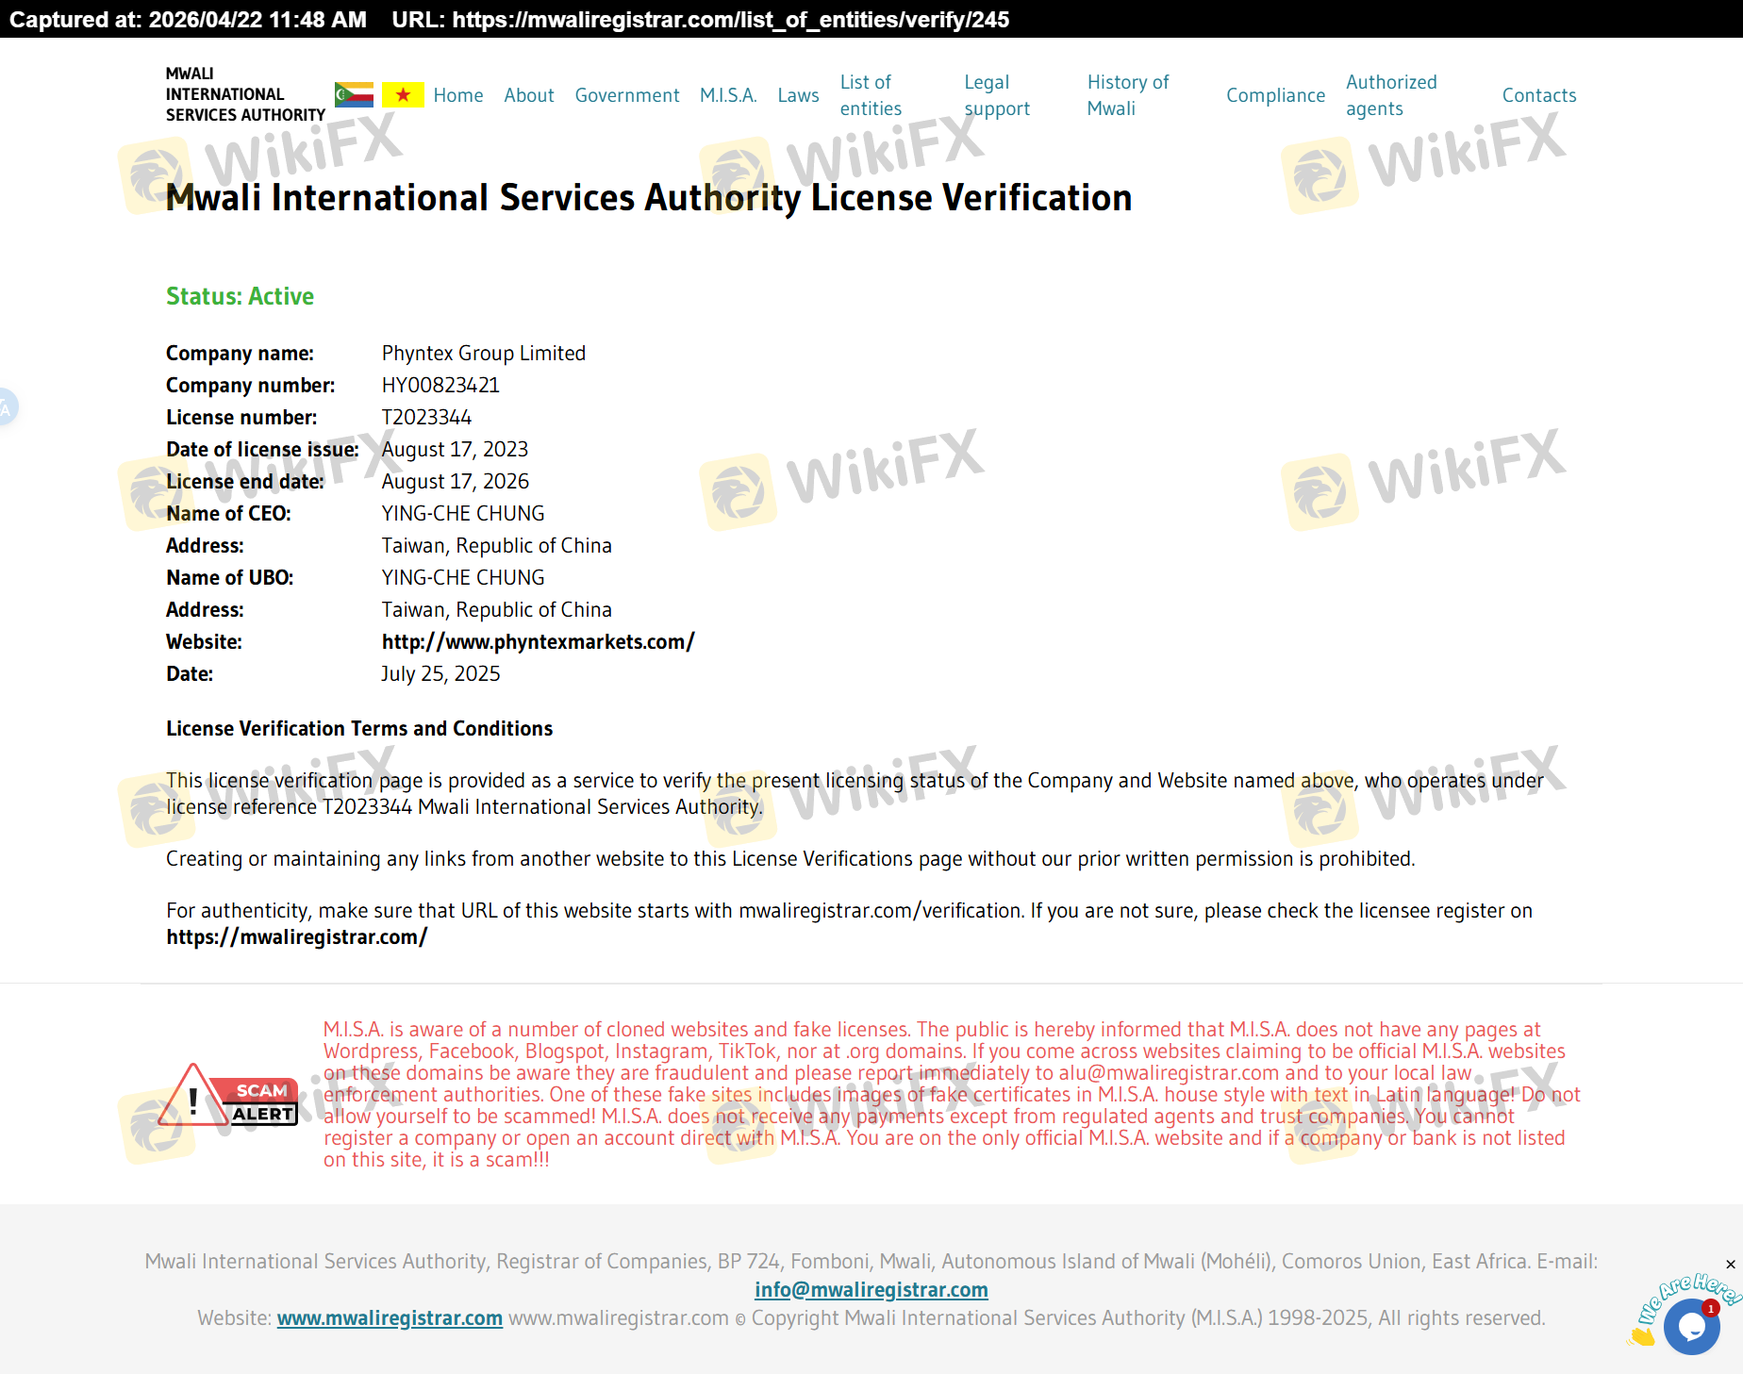Open the live chat bubble icon
The height and width of the screenshot is (1374, 1743).
tap(1691, 1326)
